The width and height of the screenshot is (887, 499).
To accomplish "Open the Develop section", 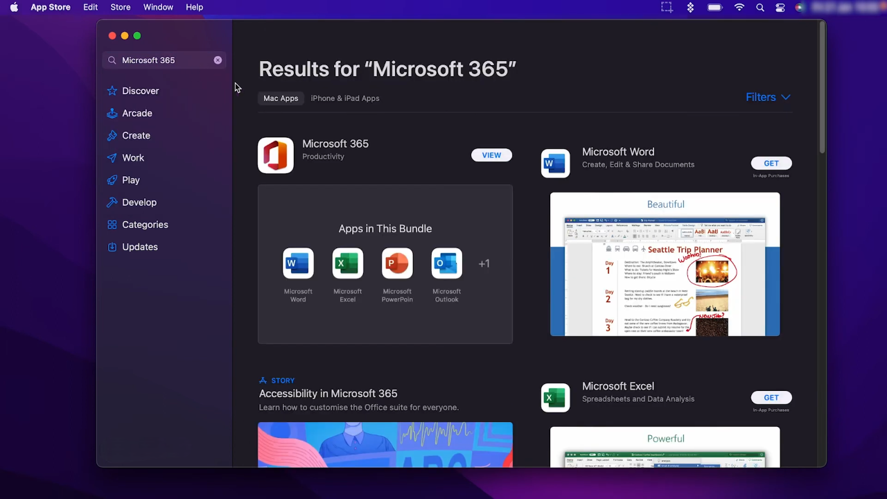I will (139, 202).
